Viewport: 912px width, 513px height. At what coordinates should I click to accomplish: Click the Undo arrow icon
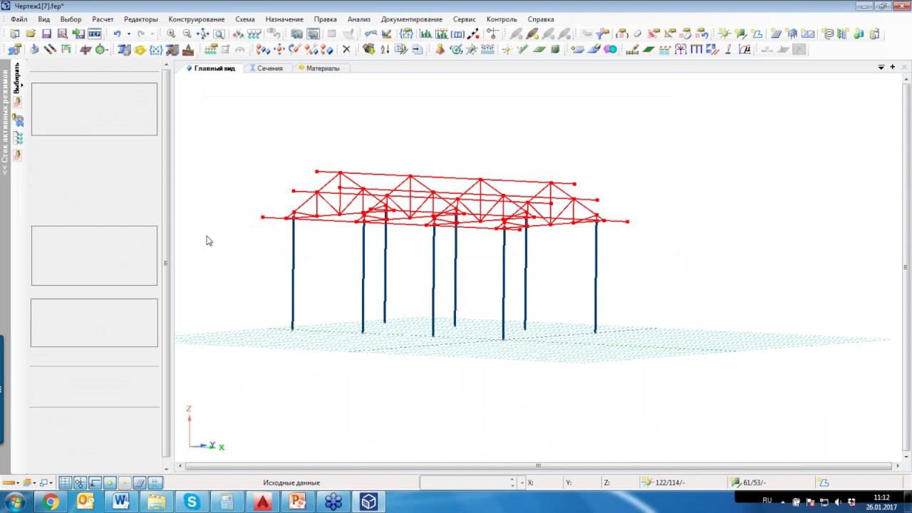[117, 33]
